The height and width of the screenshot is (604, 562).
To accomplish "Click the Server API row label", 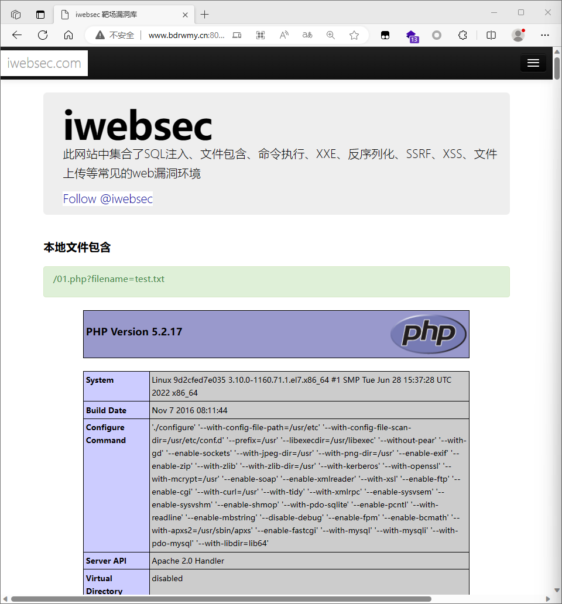I will click(106, 561).
